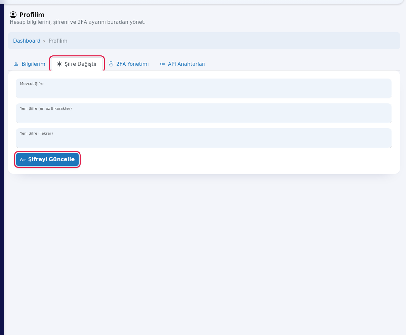Click the key icon inside Şifreyi Güncelle

[23, 159]
